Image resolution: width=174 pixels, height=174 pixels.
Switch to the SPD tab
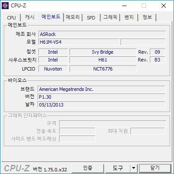click(91, 18)
